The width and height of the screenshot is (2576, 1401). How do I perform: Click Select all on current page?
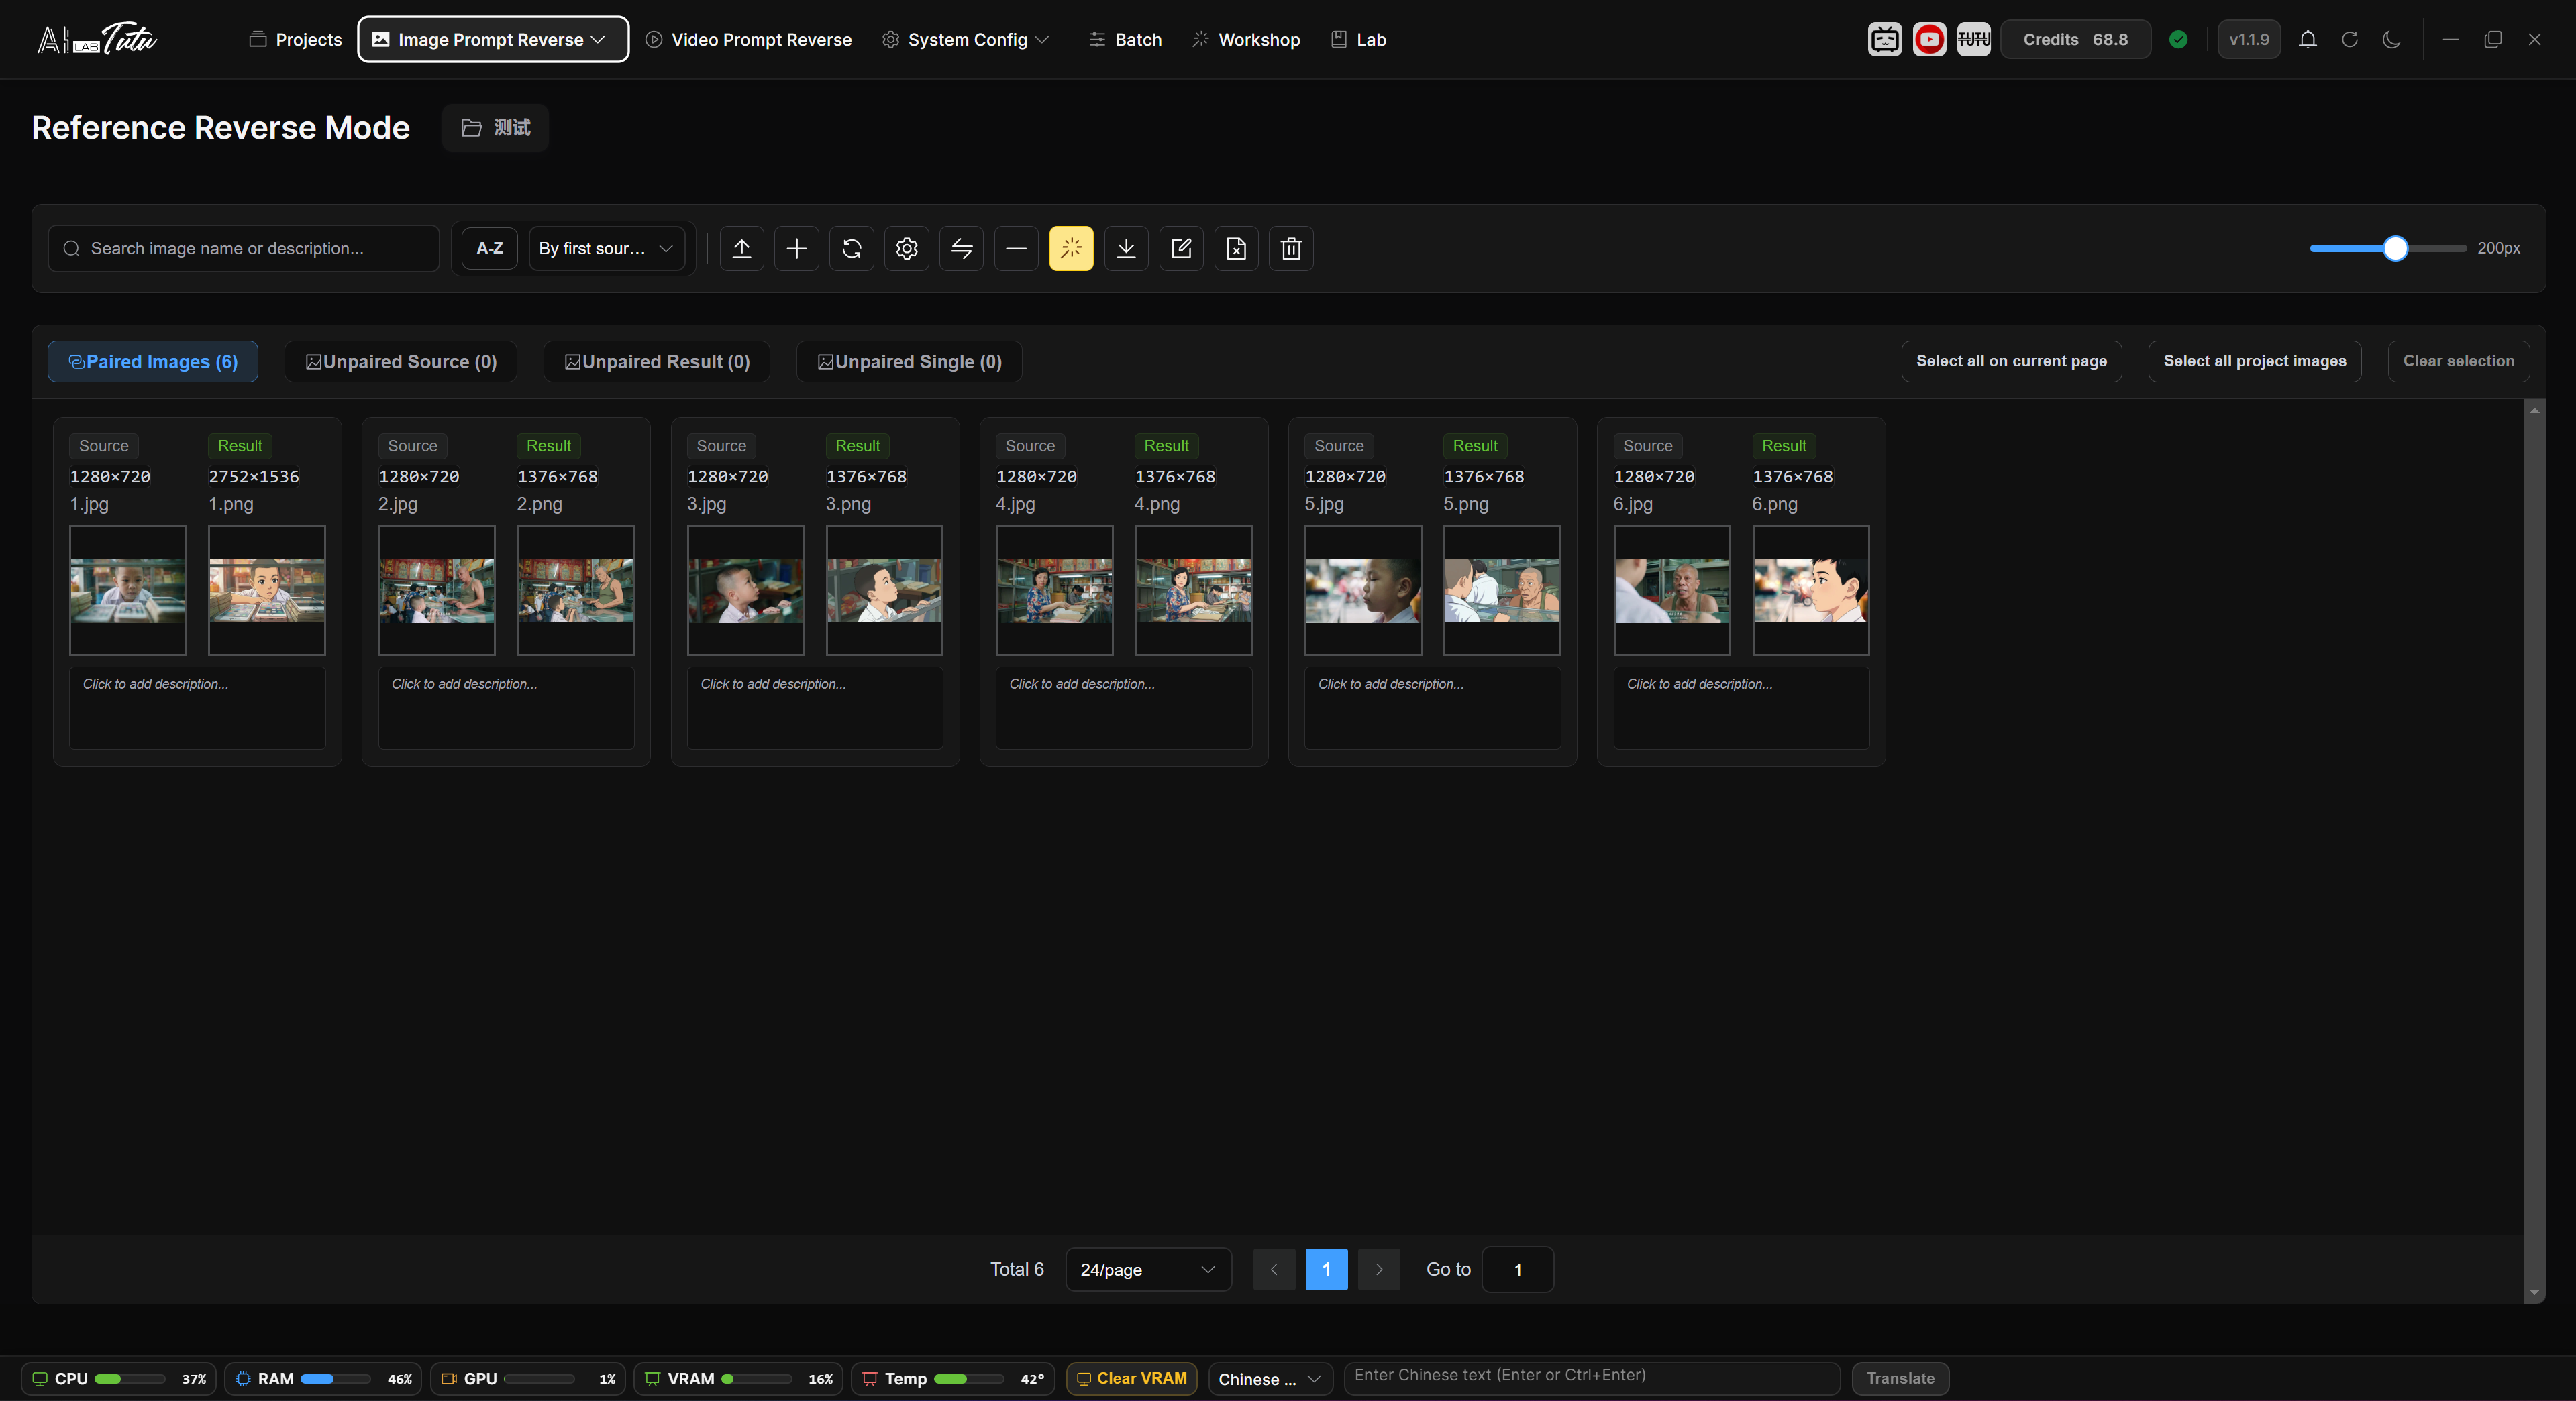[2011, 361]
